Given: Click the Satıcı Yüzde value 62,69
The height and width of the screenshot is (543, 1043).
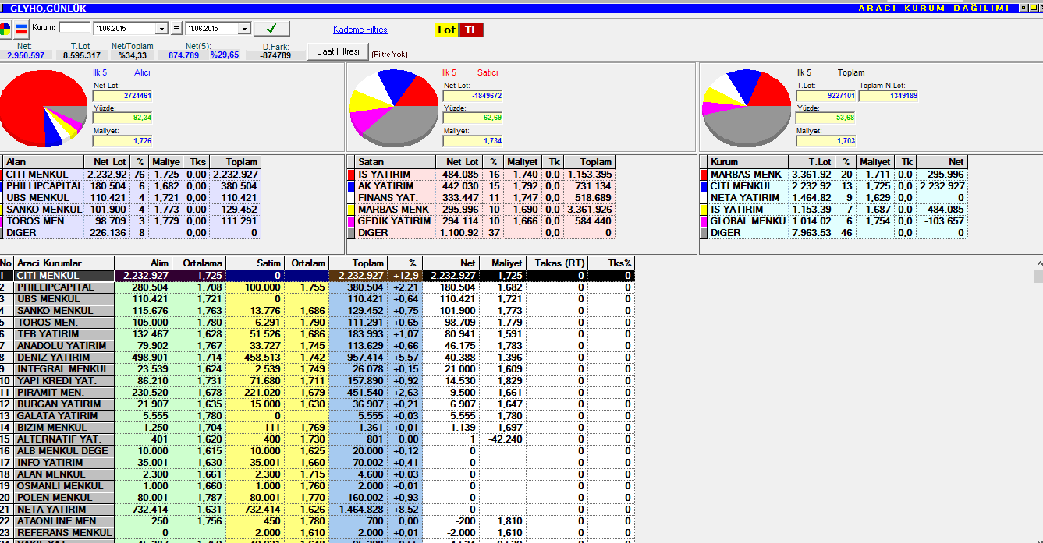Looking at the screenshot, I should [x=473, y=118].
